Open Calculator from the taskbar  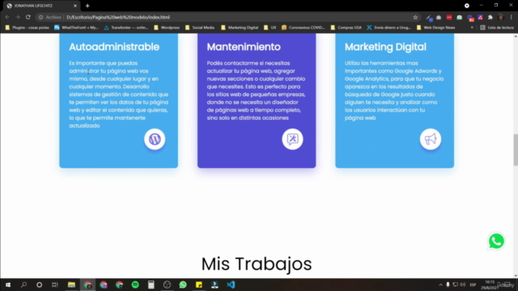(x=151, y=285)
